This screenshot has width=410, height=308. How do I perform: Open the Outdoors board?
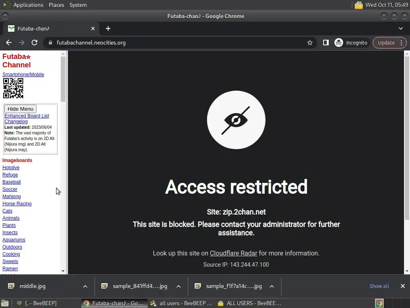(12, 247)
